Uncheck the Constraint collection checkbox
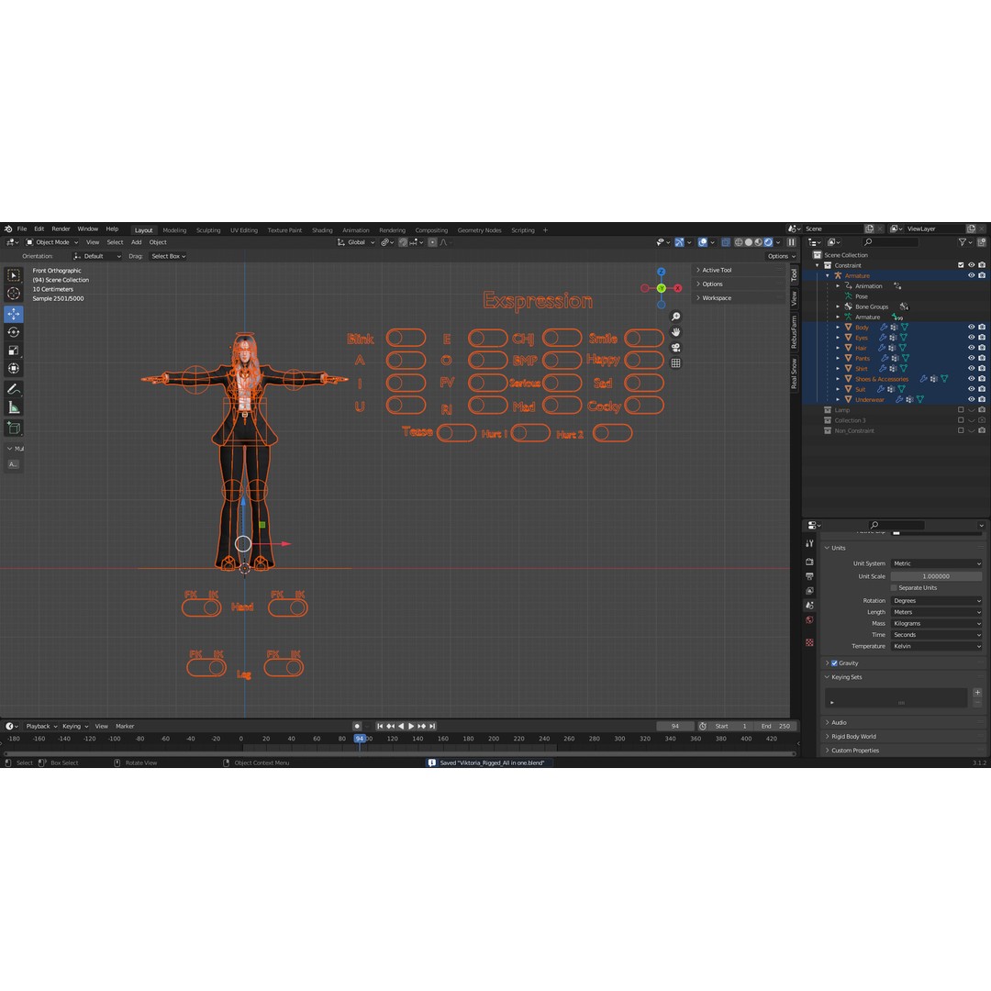 pos(961,265)
